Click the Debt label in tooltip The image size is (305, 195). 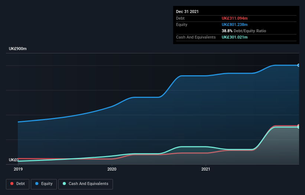coord(180,18)
